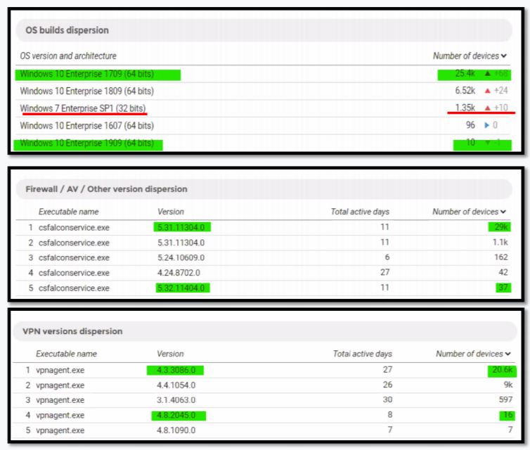Click the 29k devices count for csfalconservice
This screenshot has width=530, height=450.
point(498,227)
